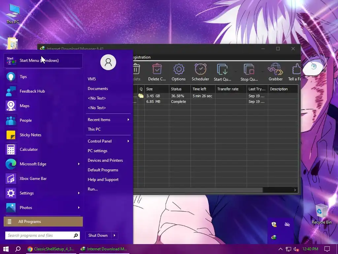Click Time left column header
Viewport: 338px width, 254px height.
203,89
